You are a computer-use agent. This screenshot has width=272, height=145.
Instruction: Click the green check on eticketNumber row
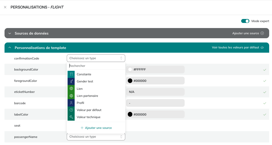265,92
